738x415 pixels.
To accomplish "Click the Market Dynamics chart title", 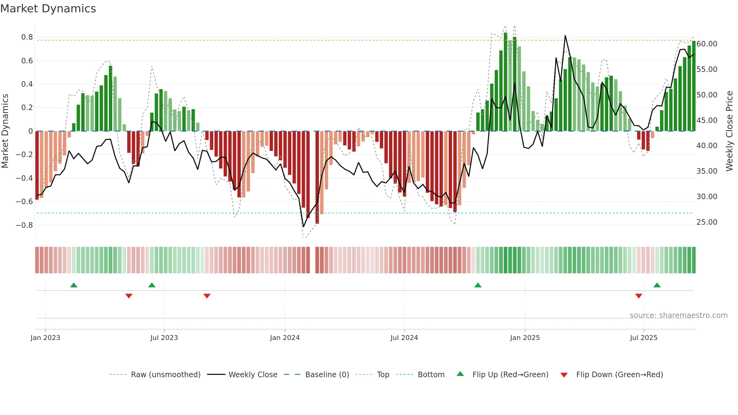I will click(x=48, y=9).
